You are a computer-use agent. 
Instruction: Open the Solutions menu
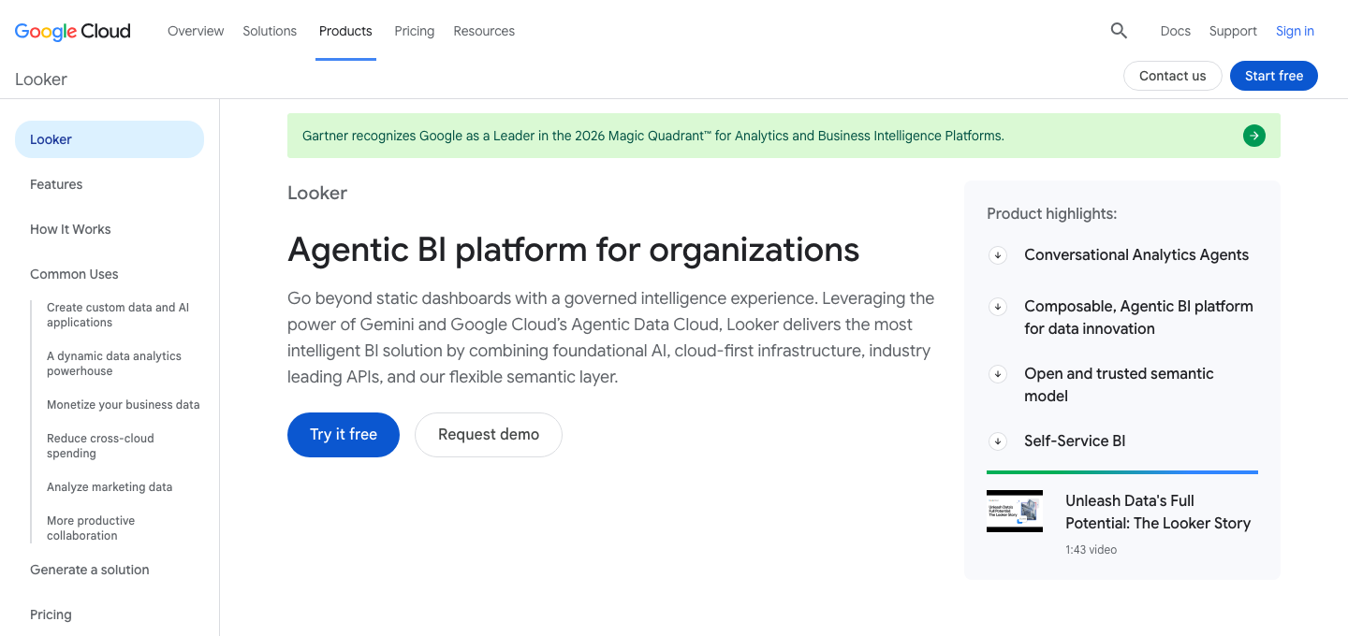pos(270,31)
